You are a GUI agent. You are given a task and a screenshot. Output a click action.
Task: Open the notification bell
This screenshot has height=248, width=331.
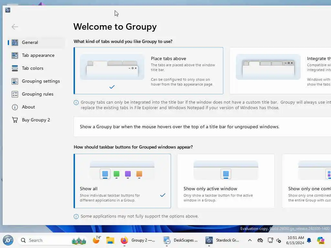309,240
